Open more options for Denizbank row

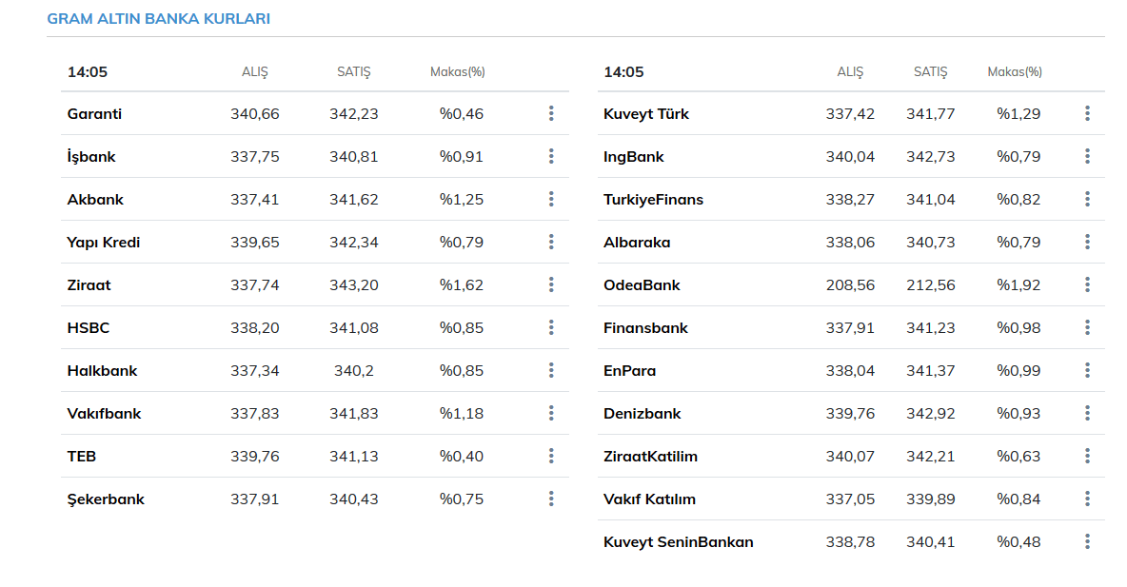pyautogui.click(x=1087, y=413)
